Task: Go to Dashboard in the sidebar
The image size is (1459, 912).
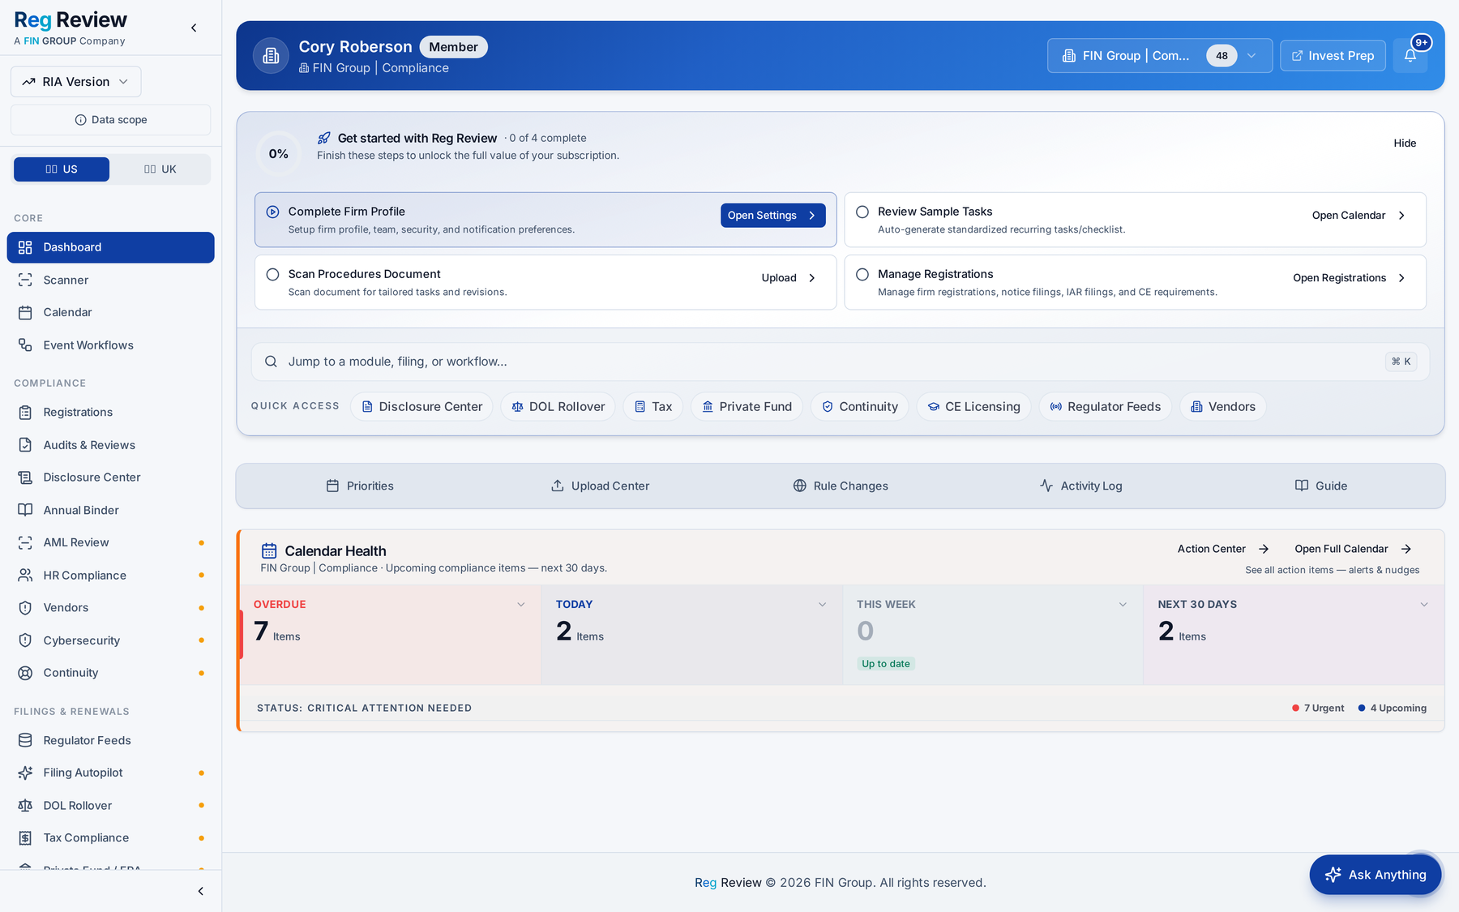Action: tap(111, 247)
